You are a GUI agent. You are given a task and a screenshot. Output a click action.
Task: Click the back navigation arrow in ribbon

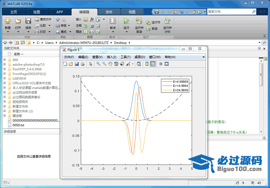(58, 20)
